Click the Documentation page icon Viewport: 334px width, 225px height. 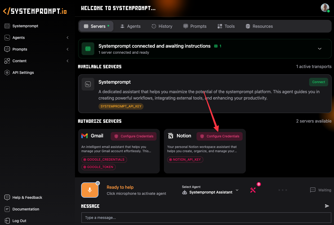pyautogui.click(x=7, y=209)
